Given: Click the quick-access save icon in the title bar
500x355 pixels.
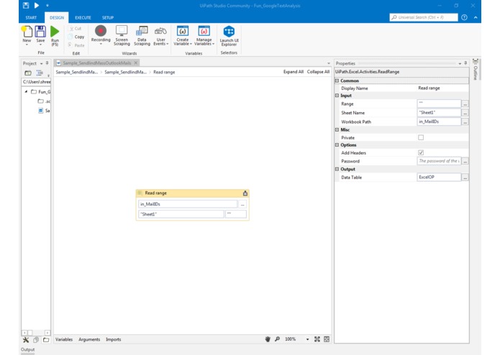Looking at the screenshot, I should 26,6.
